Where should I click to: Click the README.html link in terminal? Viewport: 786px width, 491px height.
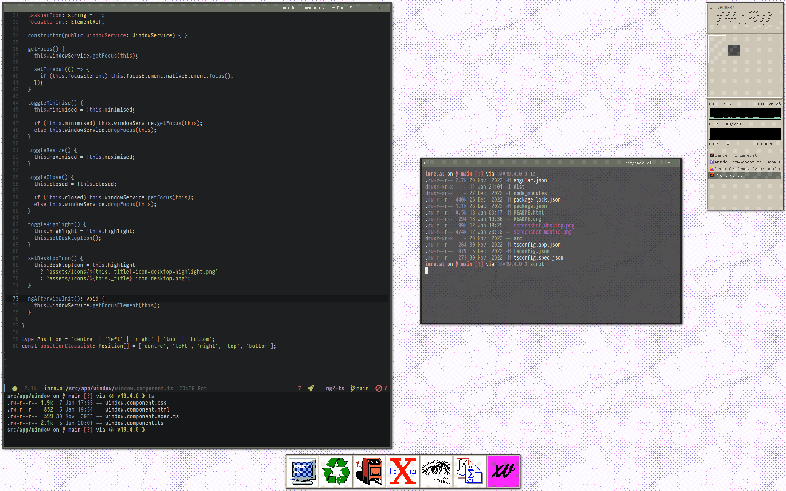528,213
